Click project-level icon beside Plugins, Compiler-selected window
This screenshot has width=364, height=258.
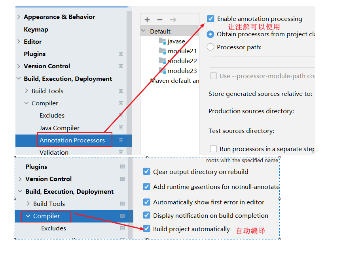tap(122, 166)
